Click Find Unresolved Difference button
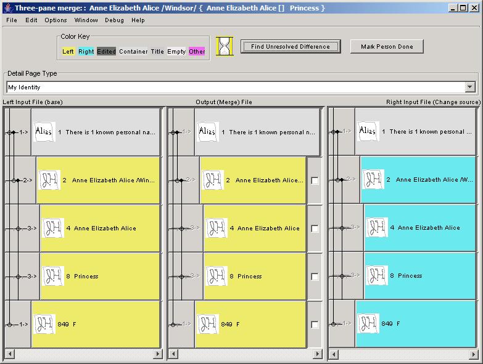 (290, 47)
